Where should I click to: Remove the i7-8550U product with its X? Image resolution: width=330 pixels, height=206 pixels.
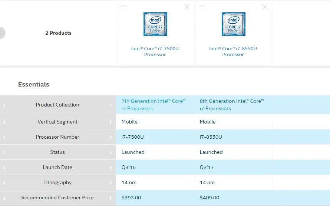pos(265,7)
